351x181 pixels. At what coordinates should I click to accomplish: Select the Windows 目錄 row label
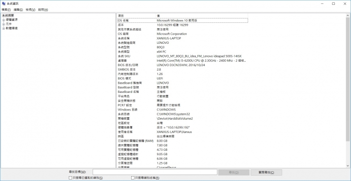coord(127,109)
